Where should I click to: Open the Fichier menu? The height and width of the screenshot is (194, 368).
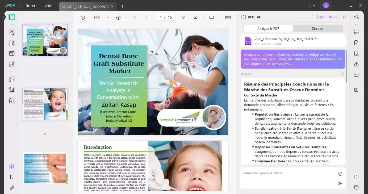pyautogui.click(x=30, y=6)
